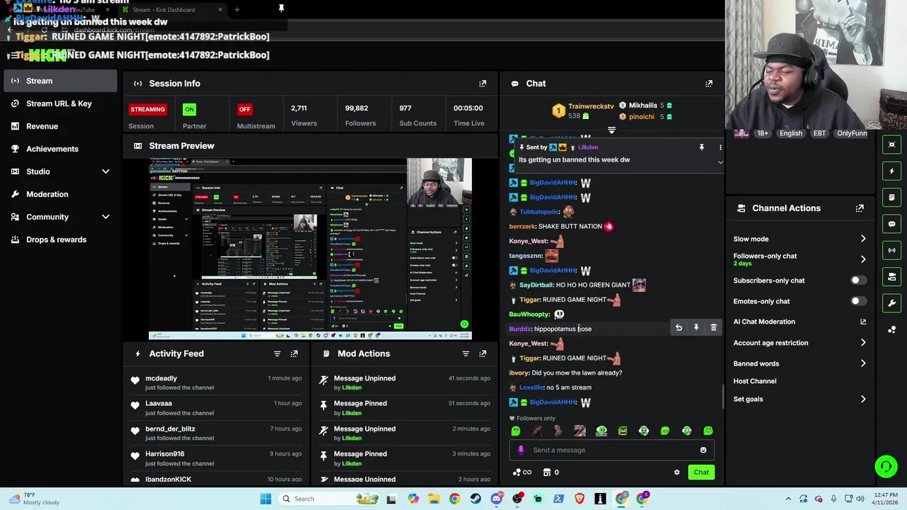This screenshot has width=907, height=510.
Task: Click the Send a message field
Action: [612, 450]
